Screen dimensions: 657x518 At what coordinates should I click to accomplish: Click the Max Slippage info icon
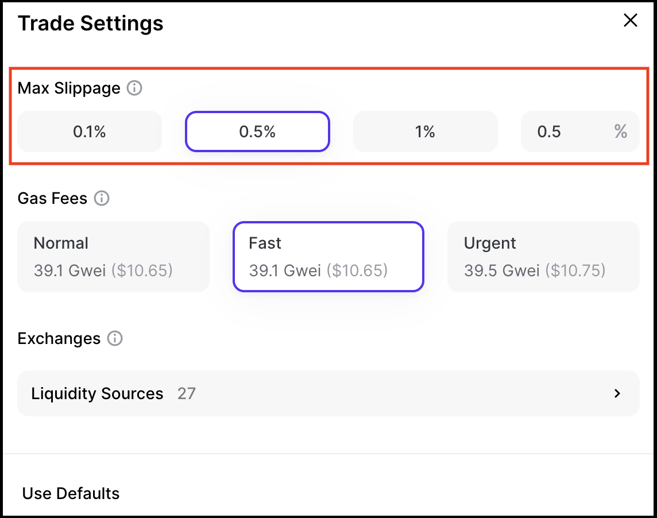click(x=134, y=88)
